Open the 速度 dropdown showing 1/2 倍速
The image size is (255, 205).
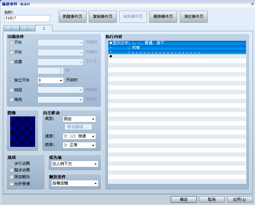click(79, 136)
